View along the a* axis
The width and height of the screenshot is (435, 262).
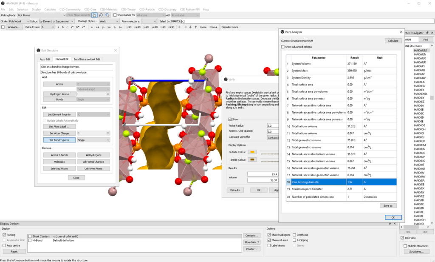pos(72,27)
